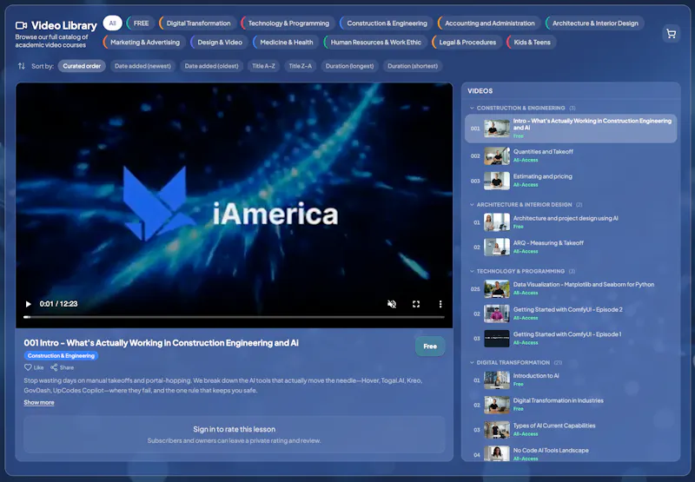Sort by Date added (oldest)

point(211,66)
